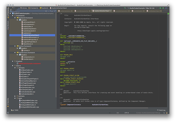This screenshot has width=176, height=123.
Task: Select Carbon.h in project tree
Action: click(x=27, y=51)
